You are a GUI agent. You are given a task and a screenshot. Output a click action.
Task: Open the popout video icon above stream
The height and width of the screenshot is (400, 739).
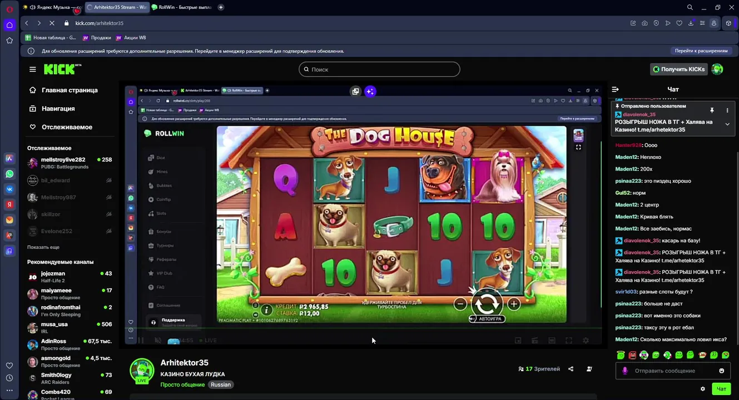tap(355, 92)
